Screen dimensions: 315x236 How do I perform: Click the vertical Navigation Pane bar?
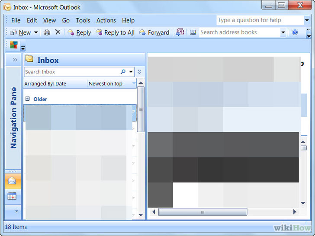(13, 118)
